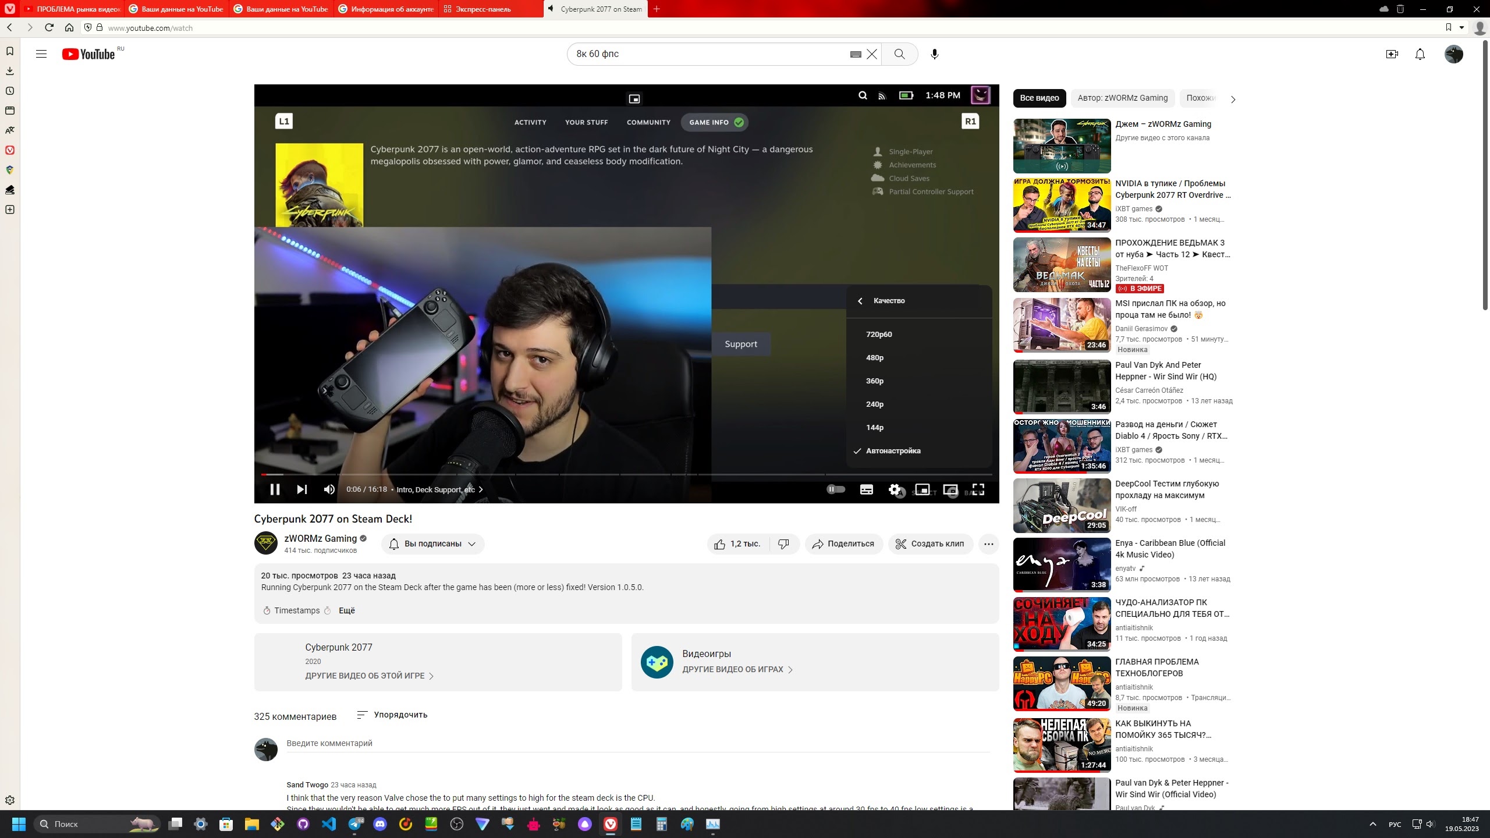Select 720p60 quality option

click(879, 333)
